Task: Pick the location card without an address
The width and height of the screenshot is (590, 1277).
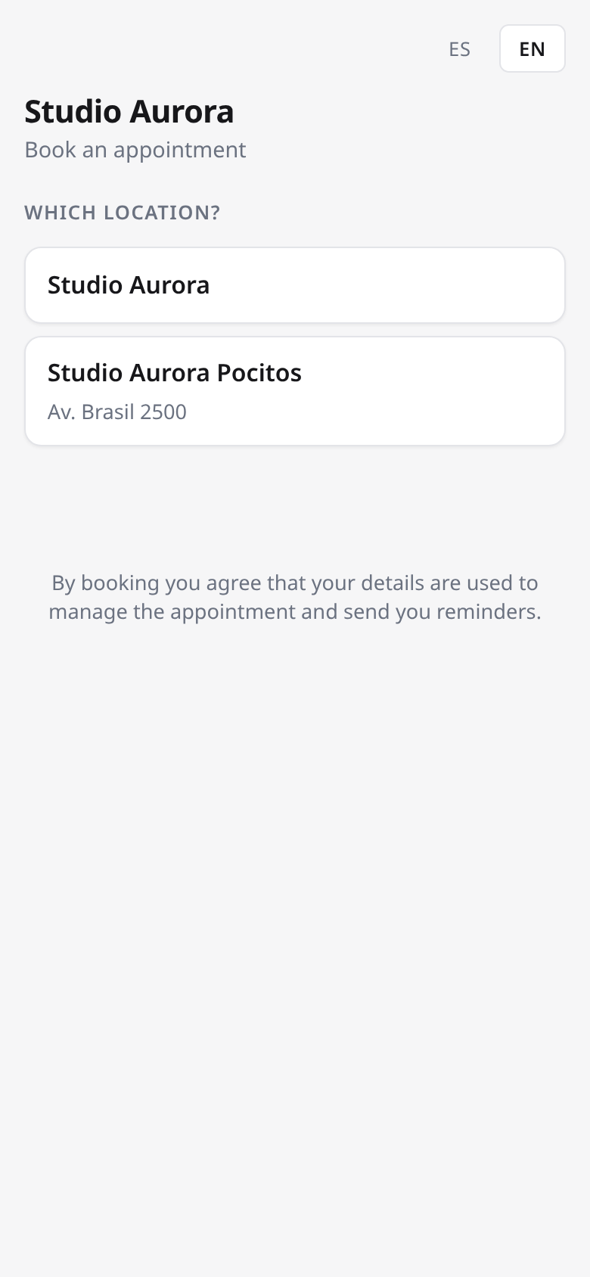Action: (x=295, y=285)
